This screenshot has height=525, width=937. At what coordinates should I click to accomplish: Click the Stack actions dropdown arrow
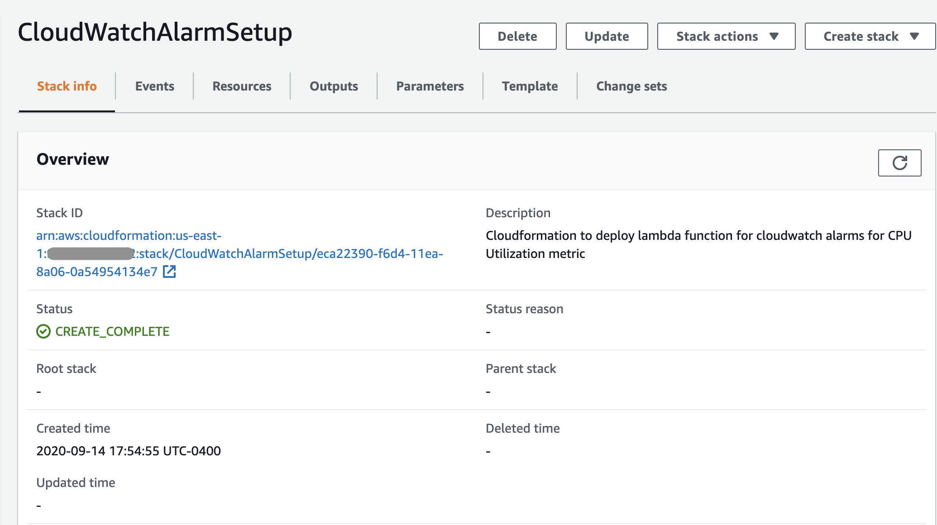point(775,36)
